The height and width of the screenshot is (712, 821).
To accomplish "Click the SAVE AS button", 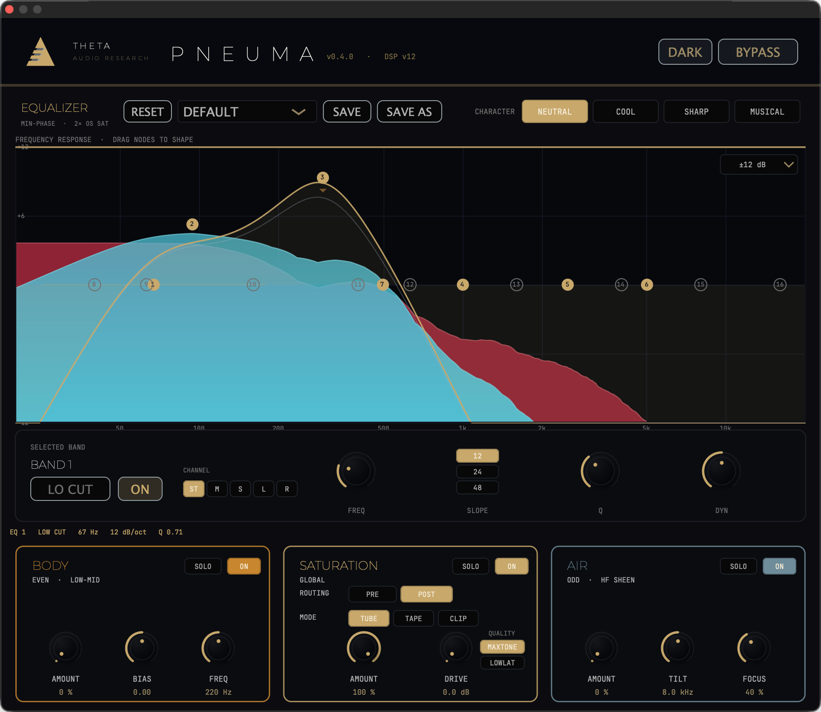I will [x=409, y=112].
